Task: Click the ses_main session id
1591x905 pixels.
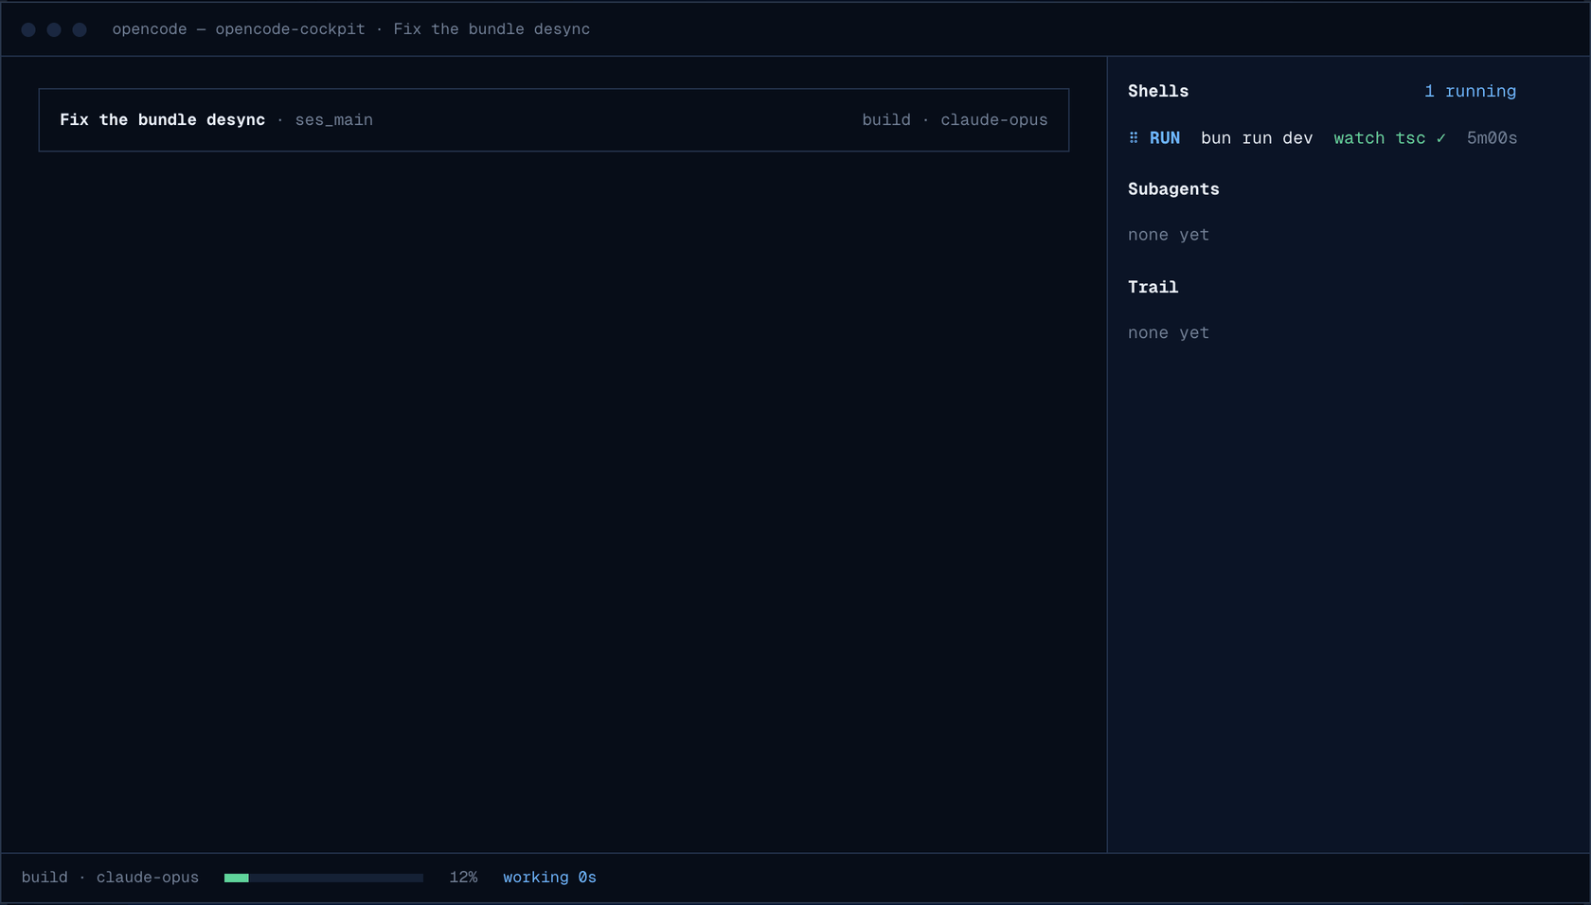Action: tap(333, 120)
